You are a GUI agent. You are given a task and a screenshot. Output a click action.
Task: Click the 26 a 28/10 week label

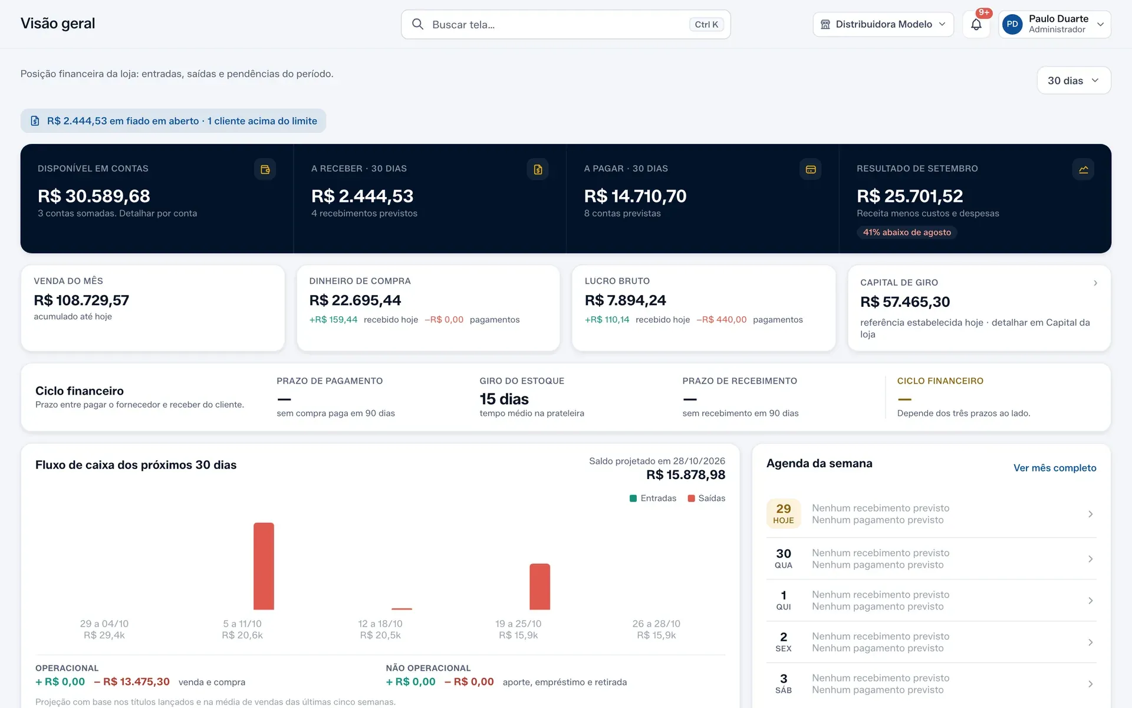click(x=656, y=624)
